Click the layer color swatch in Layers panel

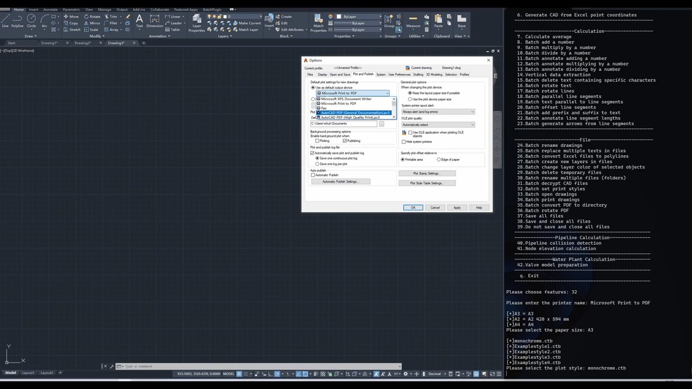point(225,16)
